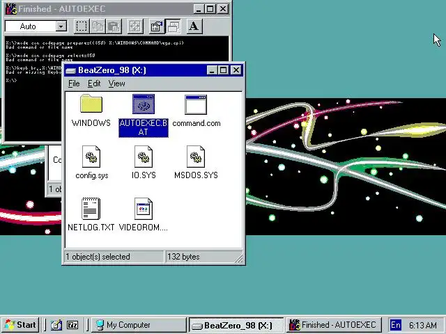Select the VIDEOROM file icon

click(144, 209)
